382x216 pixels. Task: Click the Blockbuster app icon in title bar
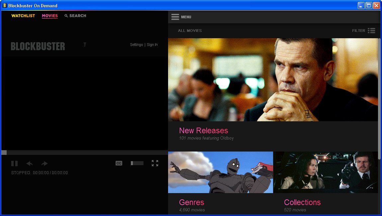4,5
